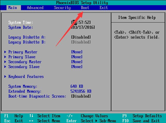Expand the Keyboard Features arrow
This screenshot has height=123, width=166.
click(5, 77)
